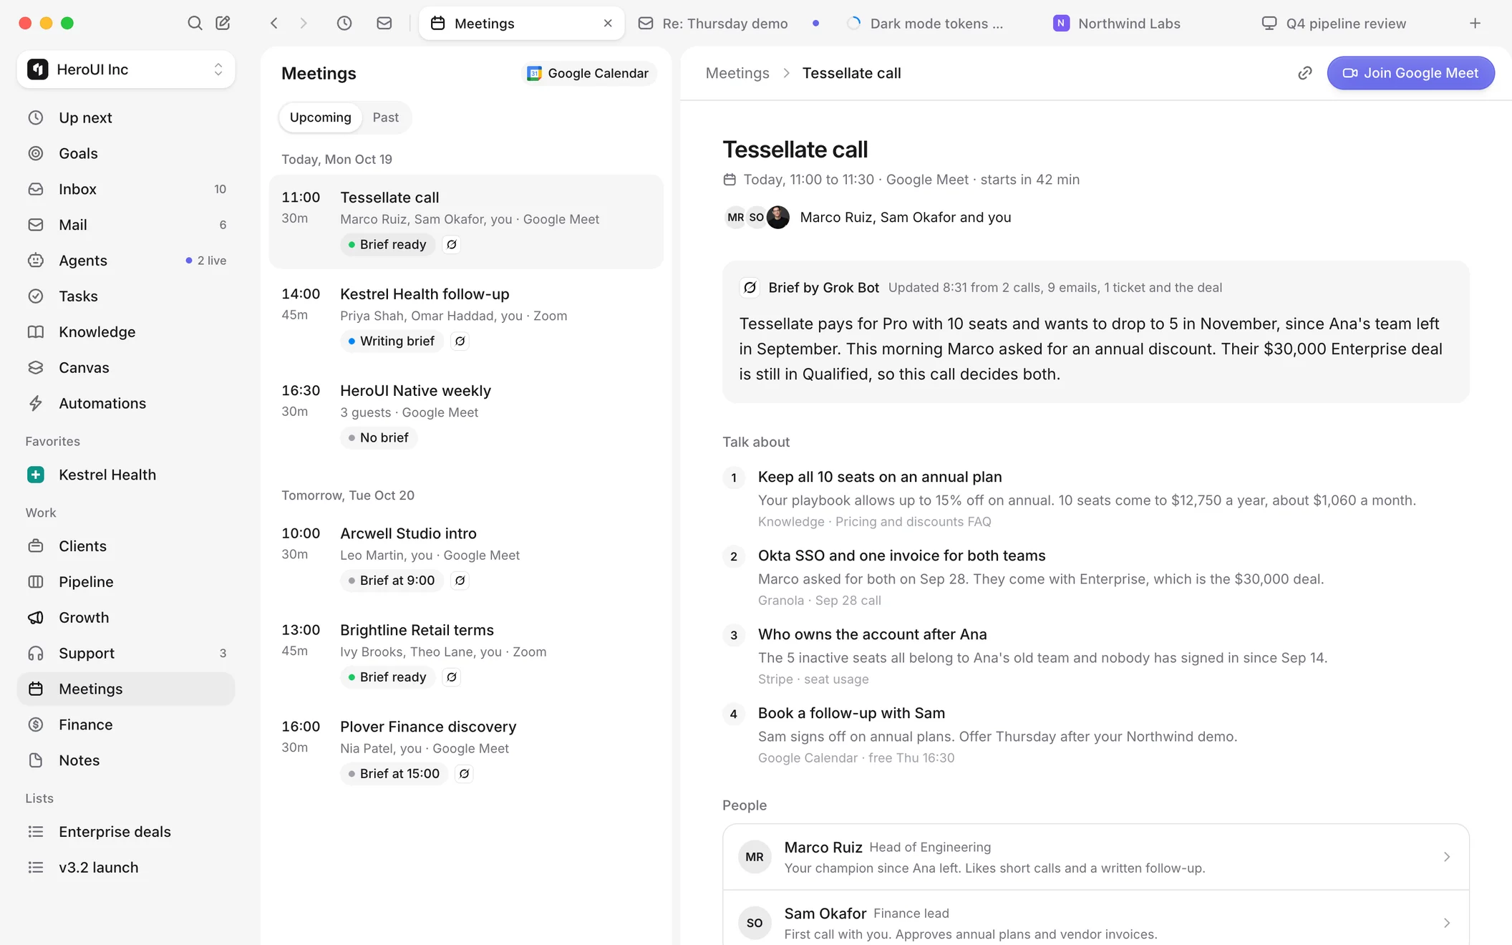Click Meetings breadcrumb link
The width and height of the screenshot is (1512, 945).
pyautogui.click(x=737, y=73)
